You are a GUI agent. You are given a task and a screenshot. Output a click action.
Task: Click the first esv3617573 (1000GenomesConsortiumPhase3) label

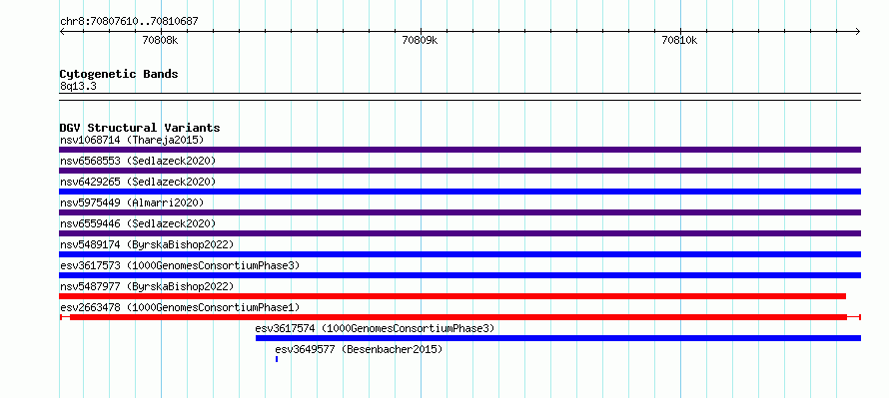click(180, 265)
